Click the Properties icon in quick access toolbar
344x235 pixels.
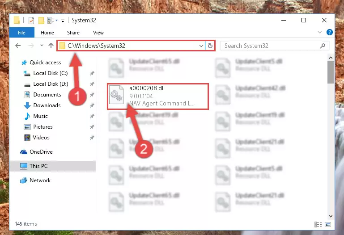coord(31,21)
